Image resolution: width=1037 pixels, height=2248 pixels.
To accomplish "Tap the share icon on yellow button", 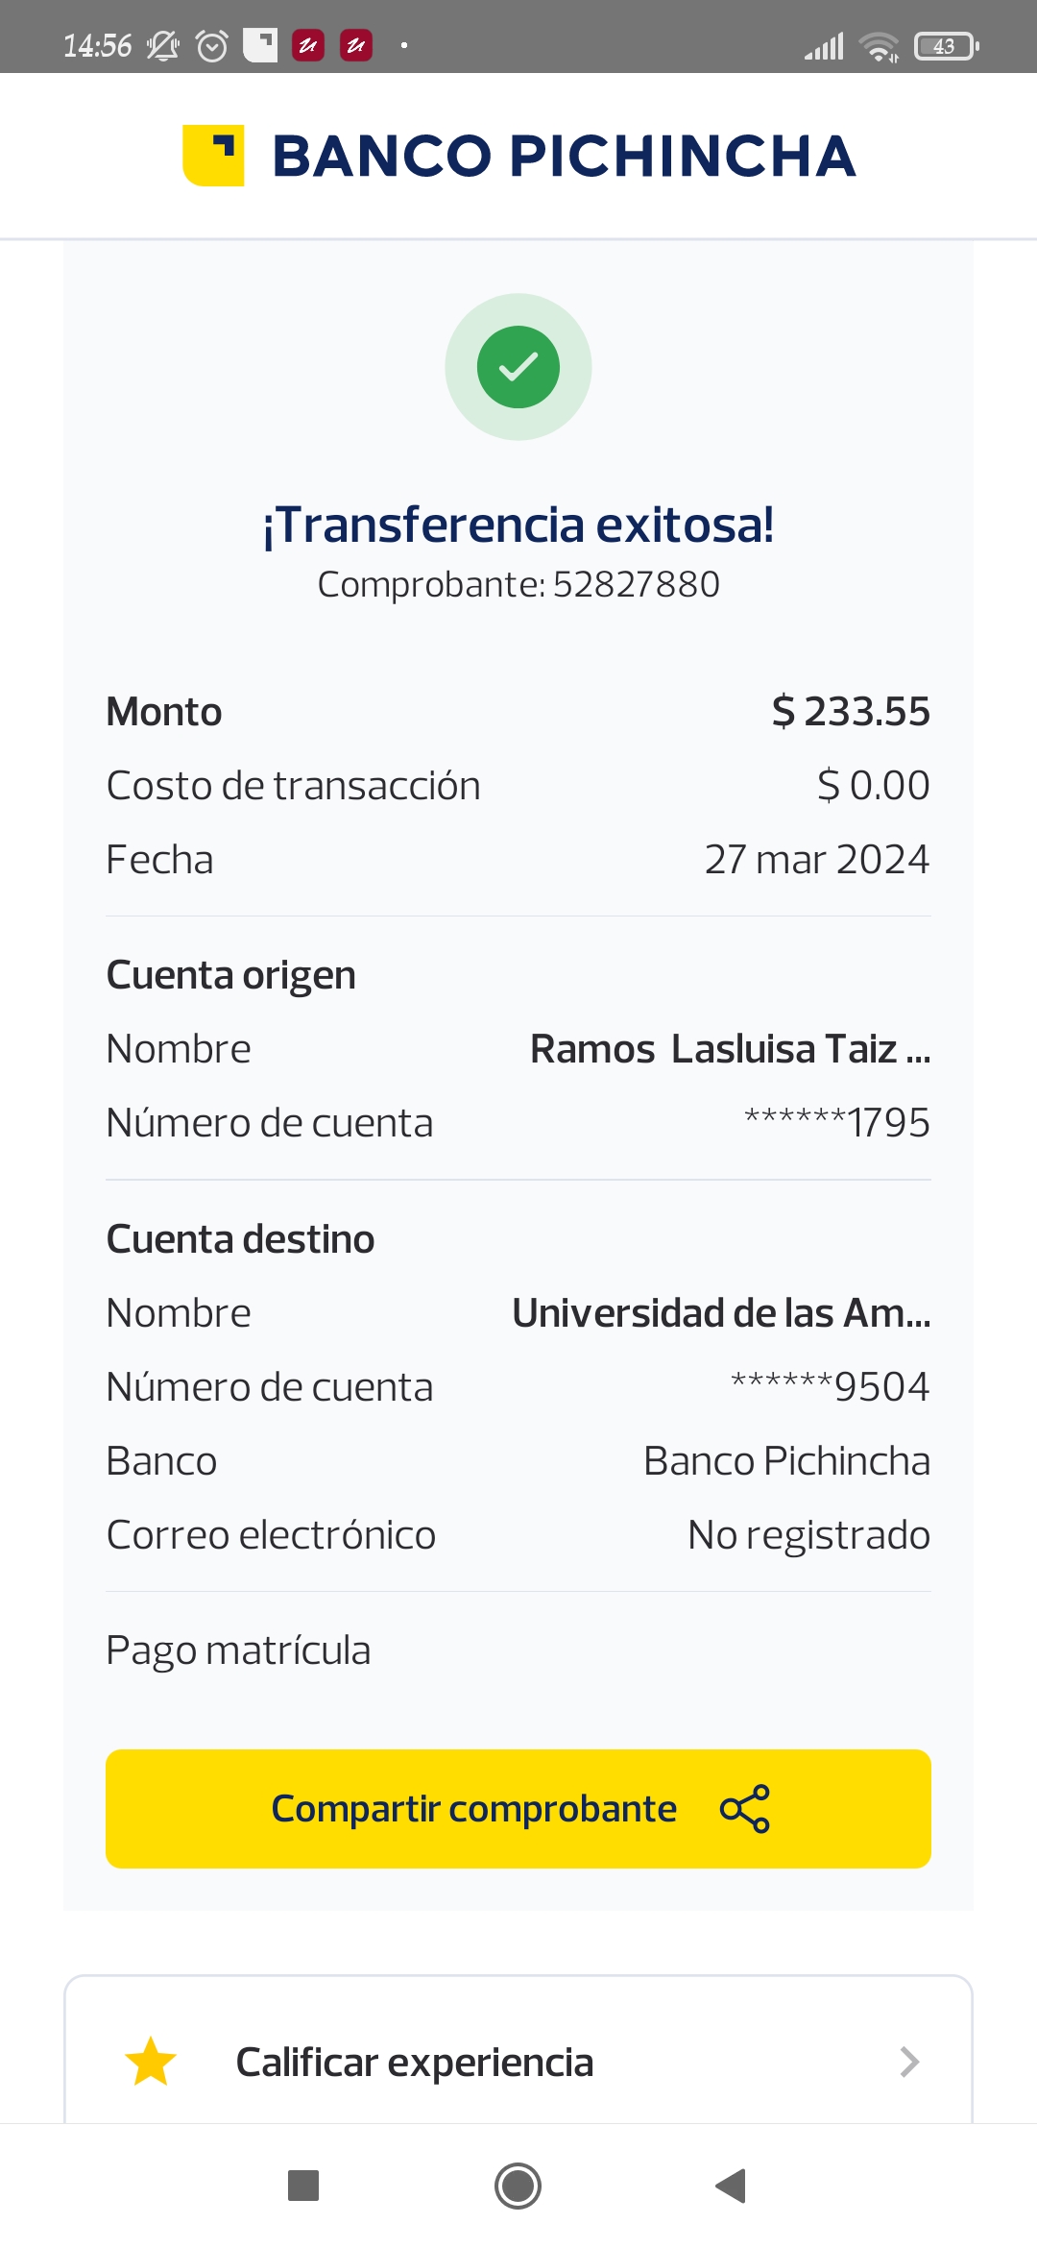I will pyautogui.click(x=745, y=1809).
